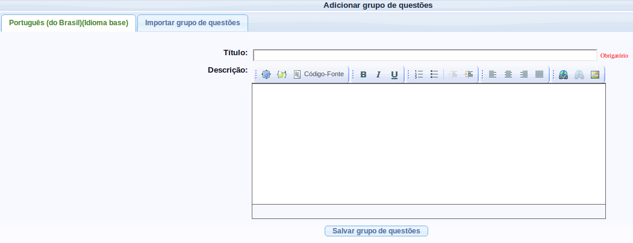
Task: Align text to the right
Action: 524,74
